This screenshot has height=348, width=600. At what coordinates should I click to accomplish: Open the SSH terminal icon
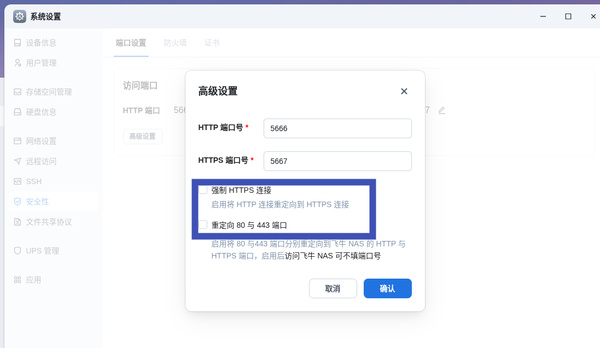tap(18, 181)
